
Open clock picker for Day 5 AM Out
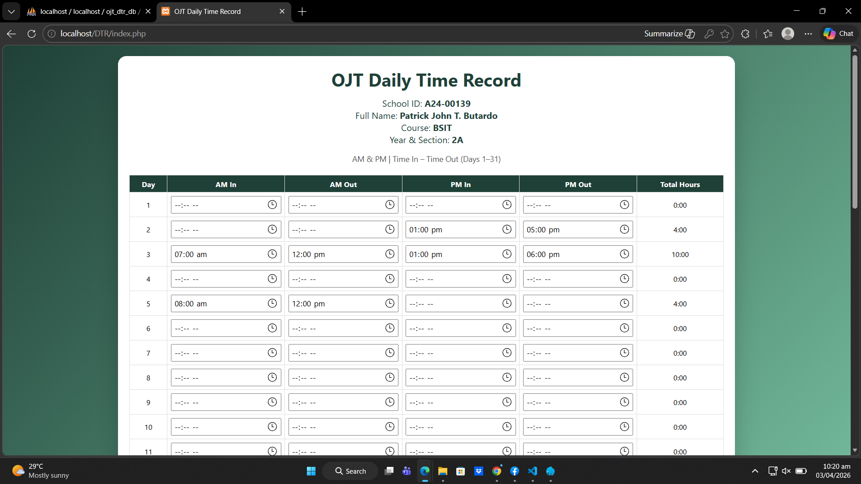pyautogui.click(x=389, y=303)
